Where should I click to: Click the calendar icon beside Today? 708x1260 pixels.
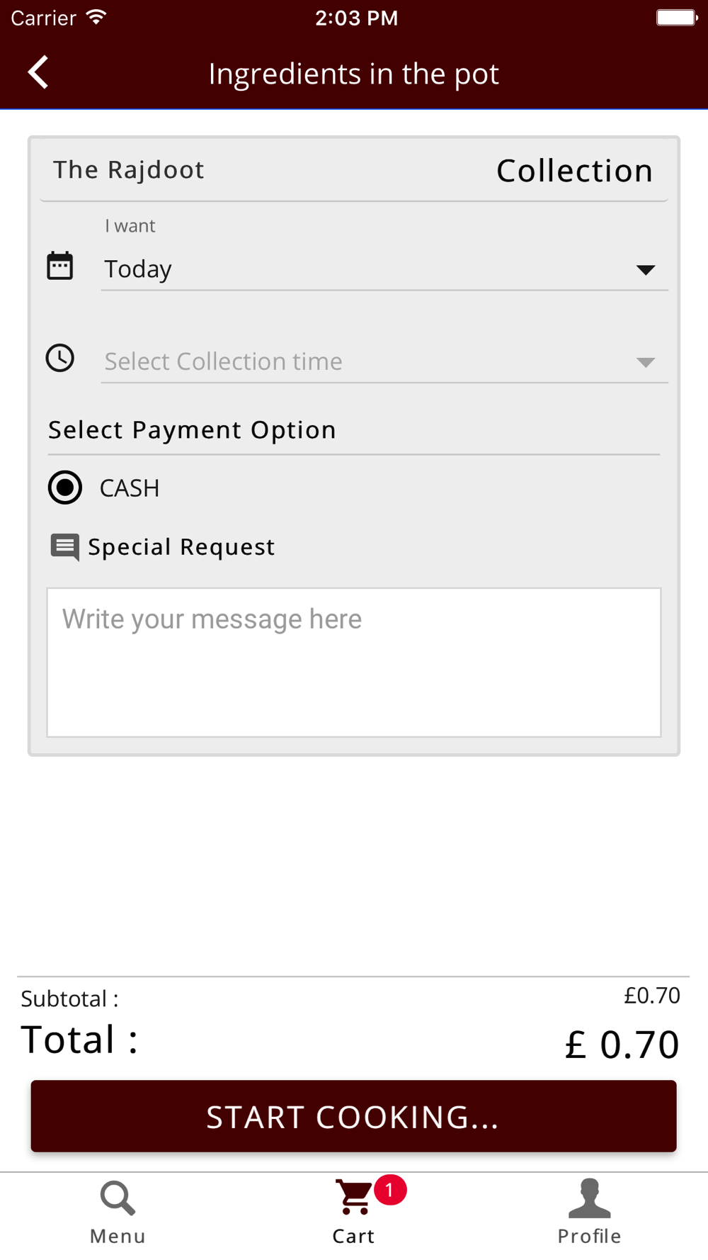[60, 266]
